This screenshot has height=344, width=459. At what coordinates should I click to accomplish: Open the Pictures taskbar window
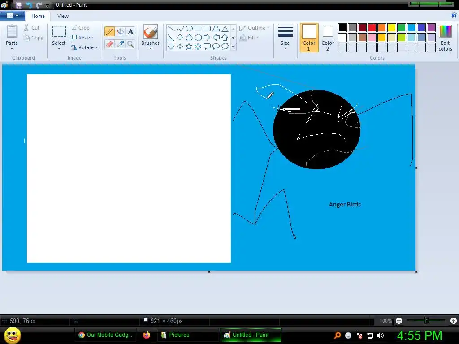coord(187,335)
